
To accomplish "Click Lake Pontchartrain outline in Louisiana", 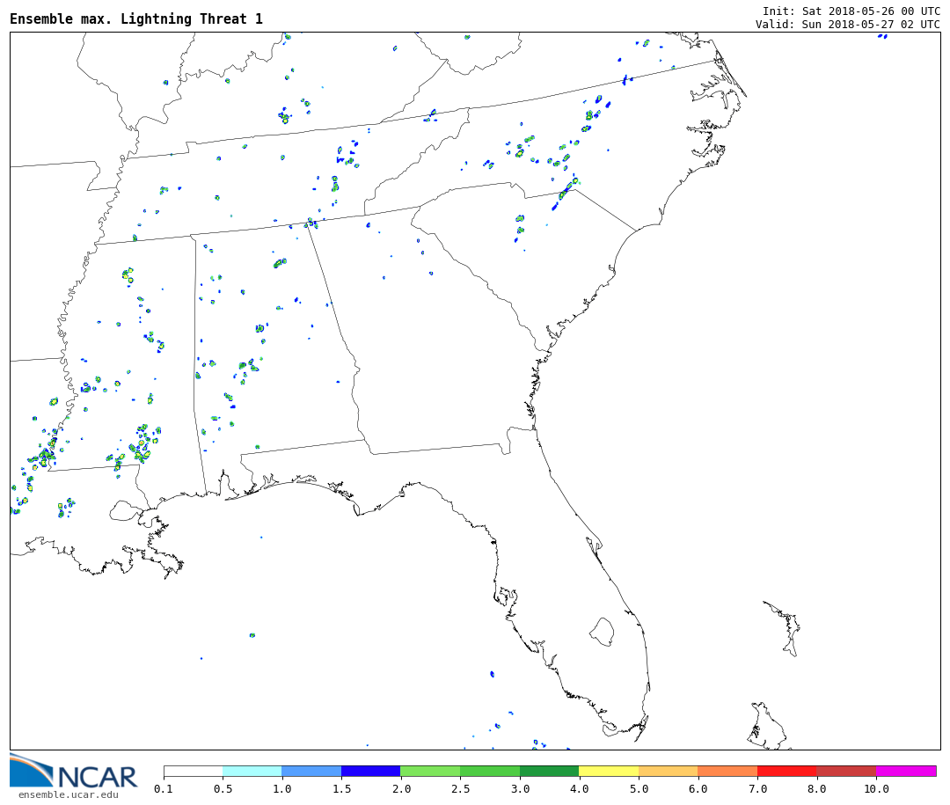I will coord(126,510).
